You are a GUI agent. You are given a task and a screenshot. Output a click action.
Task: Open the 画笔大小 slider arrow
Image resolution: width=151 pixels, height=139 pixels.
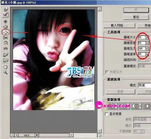click(x=147, y=37)
